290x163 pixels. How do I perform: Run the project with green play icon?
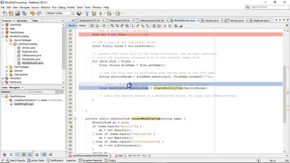[101, 13]
